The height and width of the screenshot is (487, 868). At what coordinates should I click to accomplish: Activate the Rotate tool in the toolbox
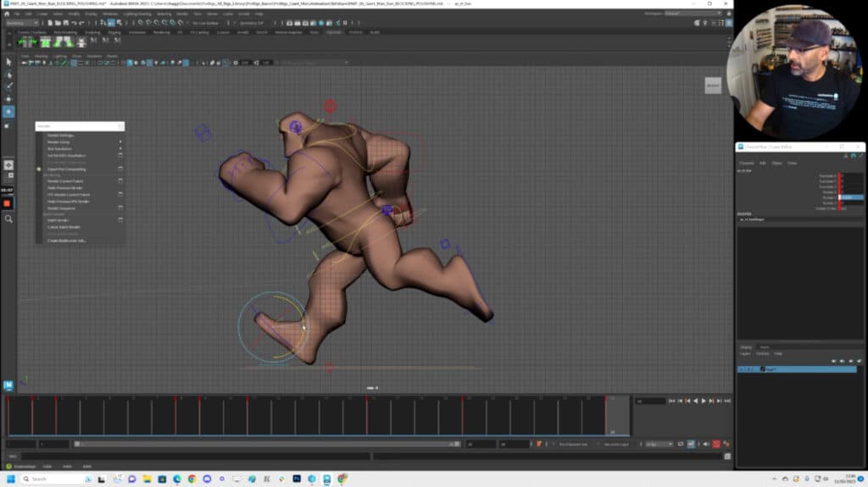click(x=9, y=111)
